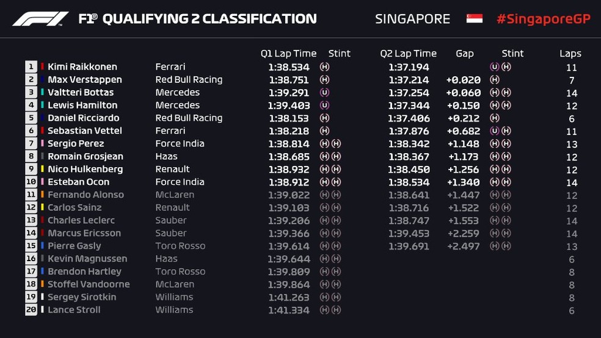Open the #SingaporeGP hashtag link
Screen dimensions: 601x338
coord(543,19)
